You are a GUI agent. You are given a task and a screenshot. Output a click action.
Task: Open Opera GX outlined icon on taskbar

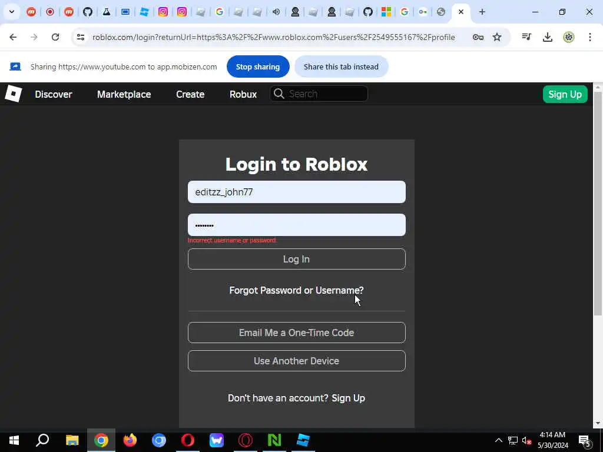point(246,440)
